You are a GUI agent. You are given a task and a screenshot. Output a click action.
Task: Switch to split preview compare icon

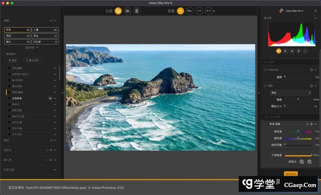(127, 11)
